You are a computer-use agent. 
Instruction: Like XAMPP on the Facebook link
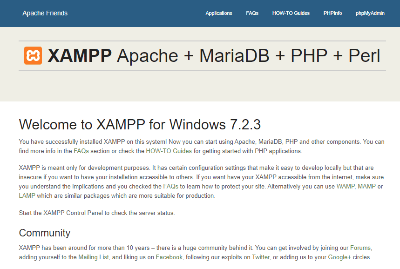pos(169,256)
